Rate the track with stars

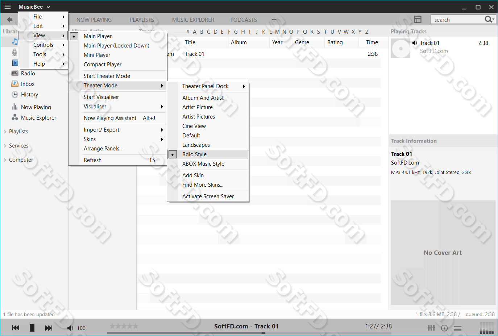pos(124,326)
